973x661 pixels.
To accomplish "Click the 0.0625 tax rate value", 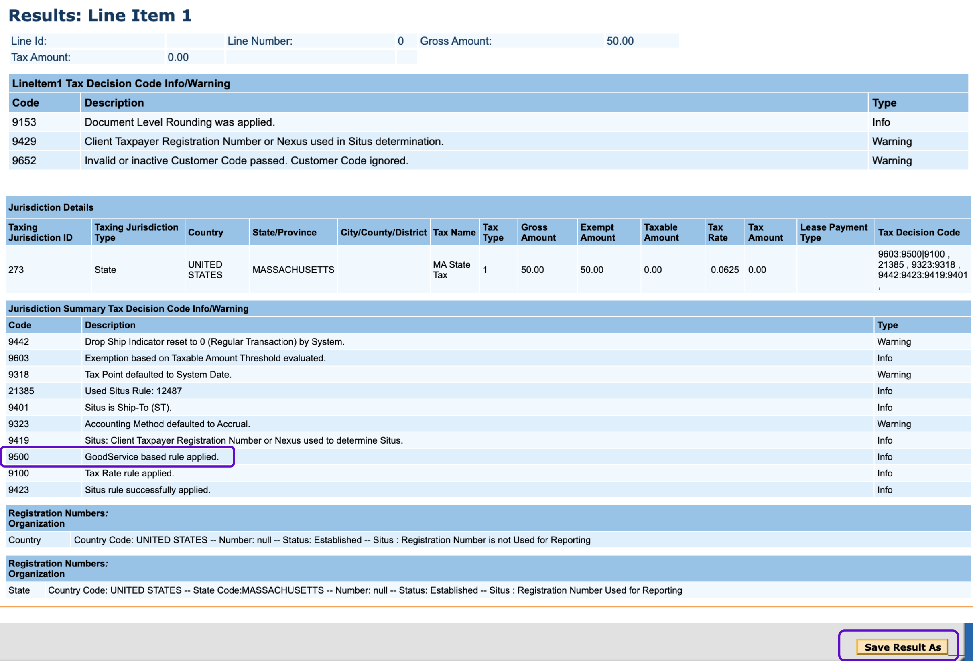I will click(x=724, y=270).
